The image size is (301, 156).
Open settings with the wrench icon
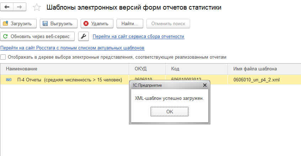[84, 36]
